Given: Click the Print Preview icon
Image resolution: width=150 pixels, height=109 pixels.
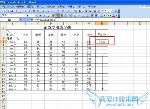Looking at the screenshot, I should tap(29, 11).
